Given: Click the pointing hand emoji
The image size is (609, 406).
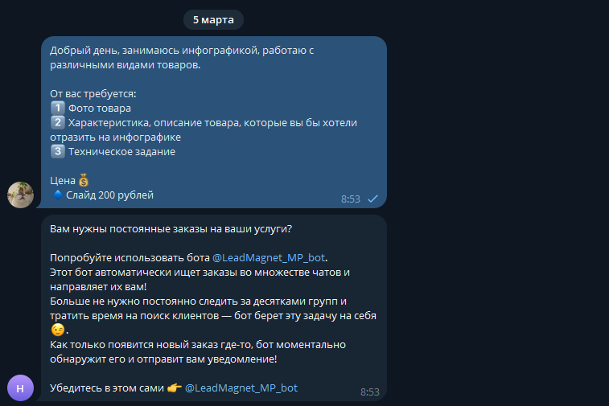Looking at the screenshot, I should (x=175, y=388).
